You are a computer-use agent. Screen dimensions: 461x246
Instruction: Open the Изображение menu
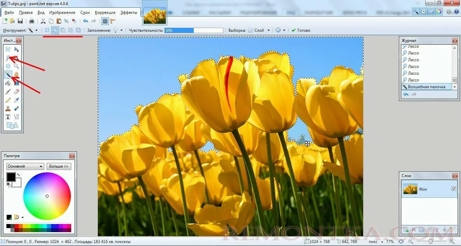(x=62, y=13)
